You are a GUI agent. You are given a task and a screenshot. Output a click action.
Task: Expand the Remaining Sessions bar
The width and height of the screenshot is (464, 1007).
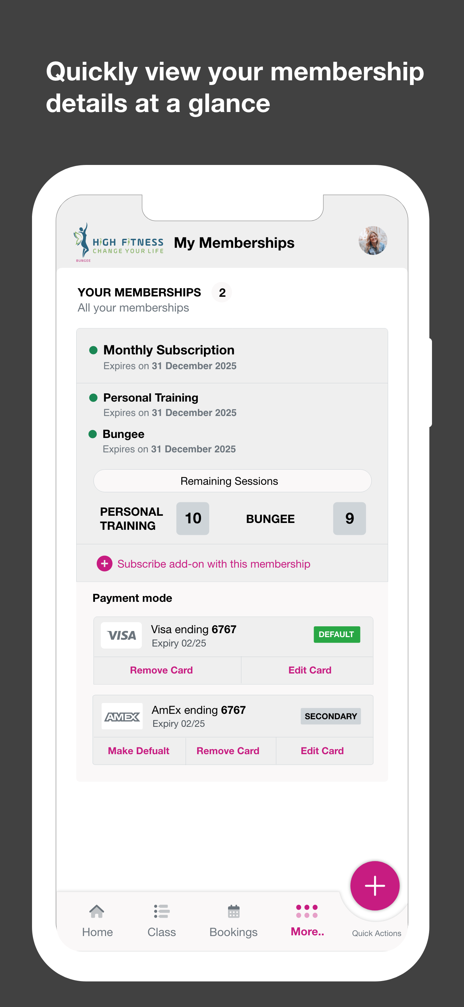232,481
